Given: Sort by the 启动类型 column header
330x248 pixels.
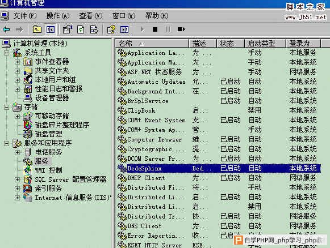Looking at the screenshot, I should (x=265, y=44).
